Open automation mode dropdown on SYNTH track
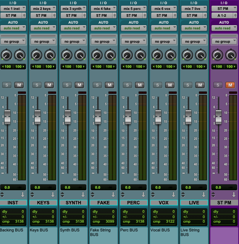The width and height of the screenshot is (239, 244). (x=74, y=28)
